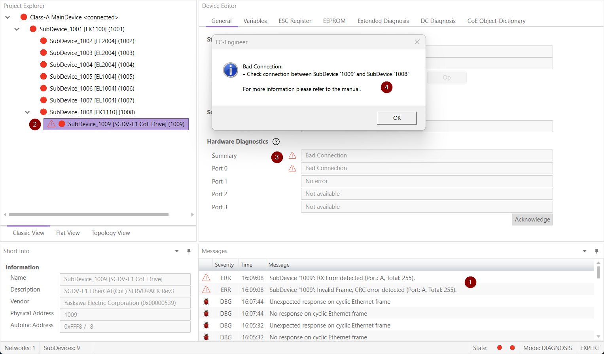Click the error icon of the RX Error message
Image resolution: width=604 pixels, height=354 pixels.
(x=206, y=278)
